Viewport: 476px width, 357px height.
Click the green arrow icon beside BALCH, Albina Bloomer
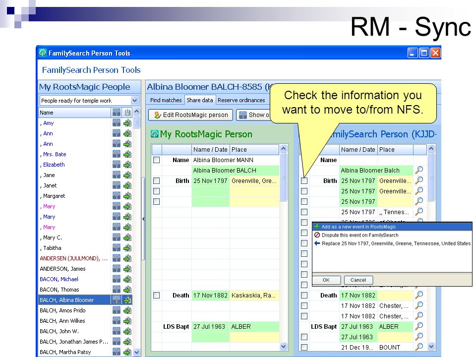point(127,300)
